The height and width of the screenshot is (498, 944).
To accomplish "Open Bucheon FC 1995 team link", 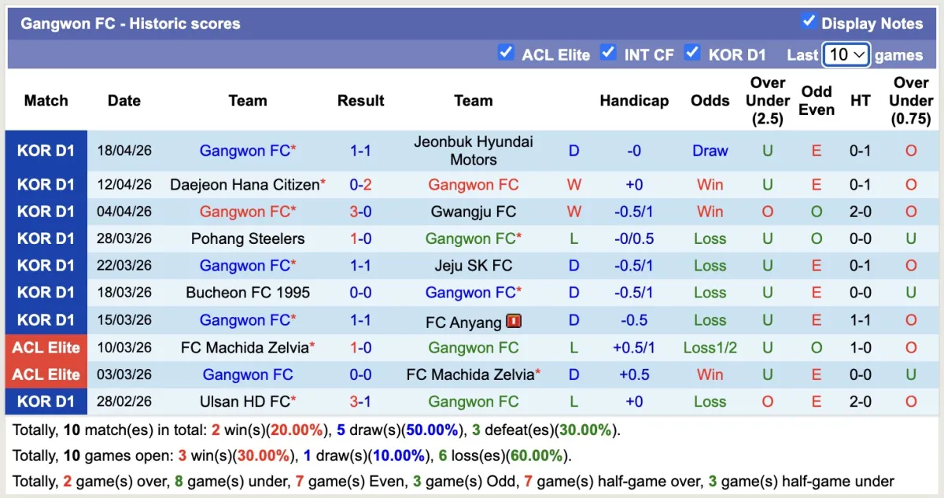I will point(248,293).
